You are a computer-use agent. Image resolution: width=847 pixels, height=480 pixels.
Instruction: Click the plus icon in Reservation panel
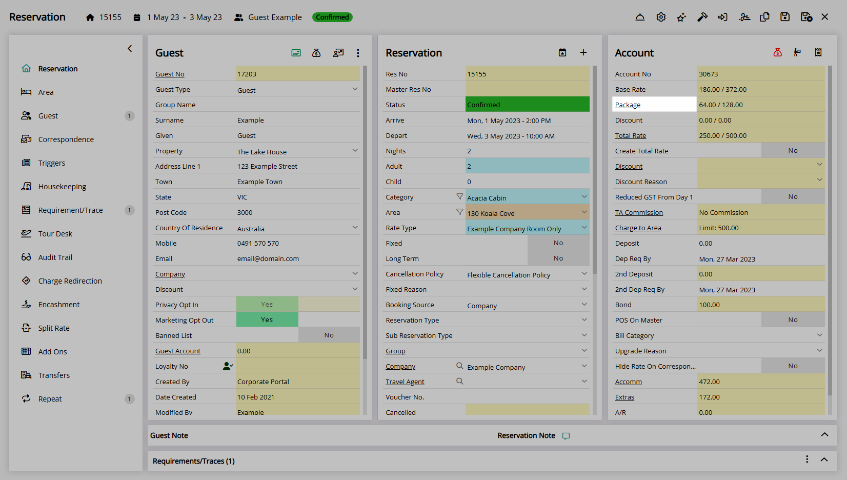pyautogui.click(x=583, y=52)
